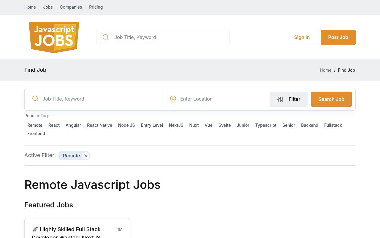Select the Fullstack popular tag

click(x=333, y=125)
